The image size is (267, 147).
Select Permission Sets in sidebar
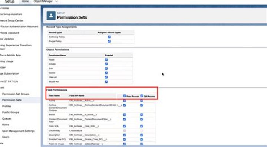click(11, 100)
